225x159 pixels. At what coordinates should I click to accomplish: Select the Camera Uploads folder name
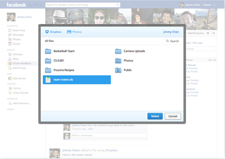[134, 51]
